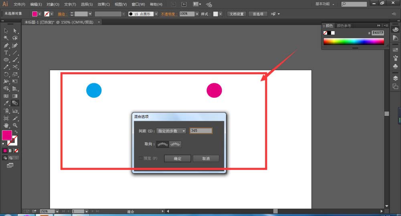Open the 对象(O) menu

tap(53, 4)
